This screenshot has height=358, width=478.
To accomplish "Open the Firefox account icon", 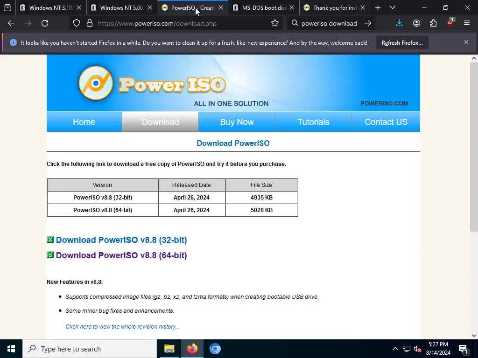I will [x=416, y=23].
